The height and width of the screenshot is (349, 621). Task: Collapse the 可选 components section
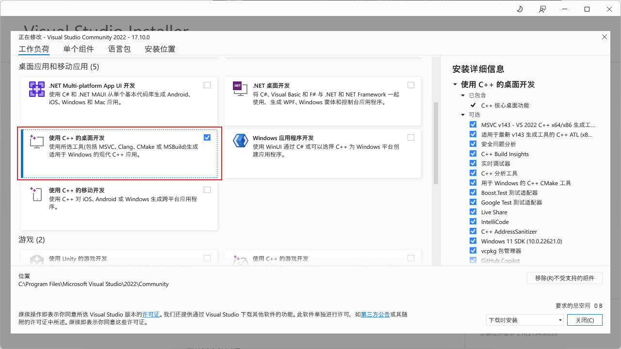(463, 115)
